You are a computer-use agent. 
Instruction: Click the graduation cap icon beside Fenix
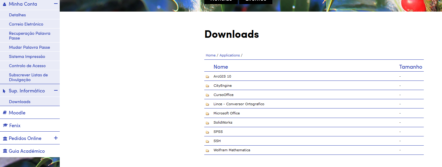[x=5, y=126]
